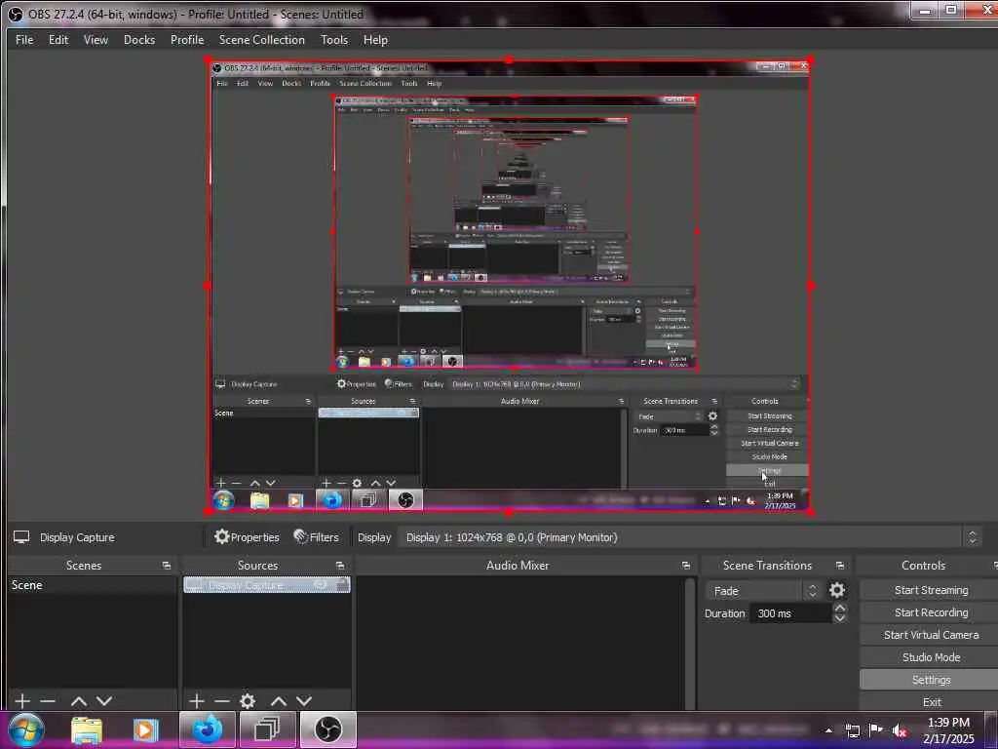Add a new source with the plus icon
The width and height of the screenshot is (998, 749).
point(197,701)
